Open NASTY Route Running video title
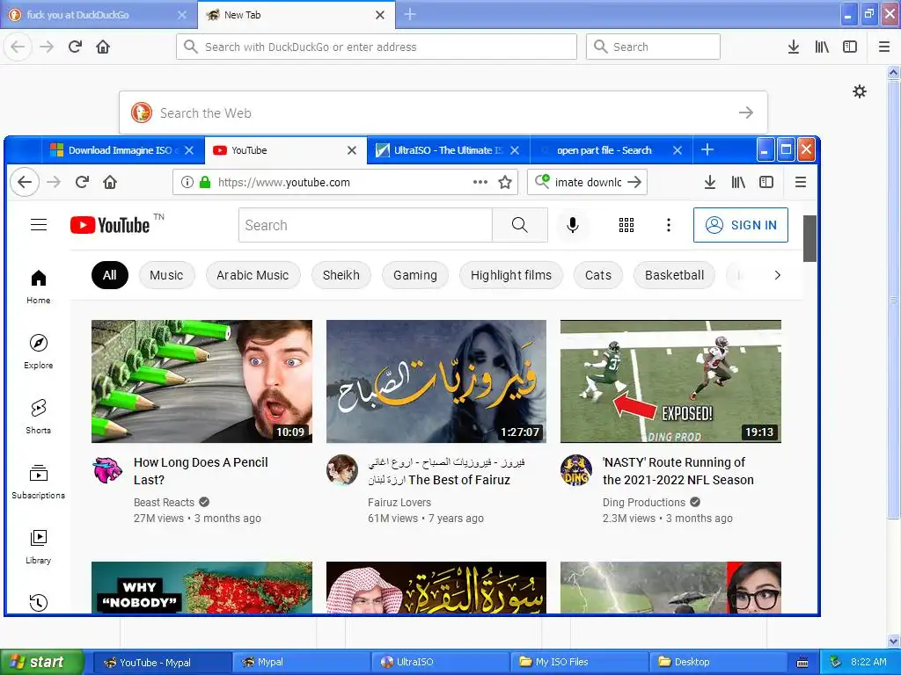This screenshot has height=675, width=901. (x=678, y=471)
